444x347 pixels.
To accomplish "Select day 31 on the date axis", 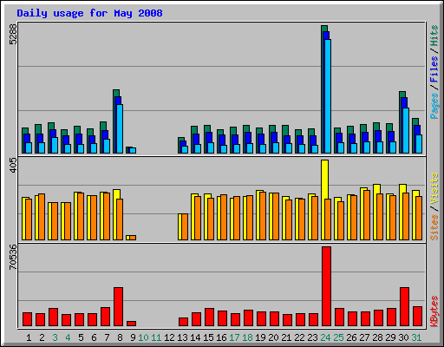I will tap(416, 337).
